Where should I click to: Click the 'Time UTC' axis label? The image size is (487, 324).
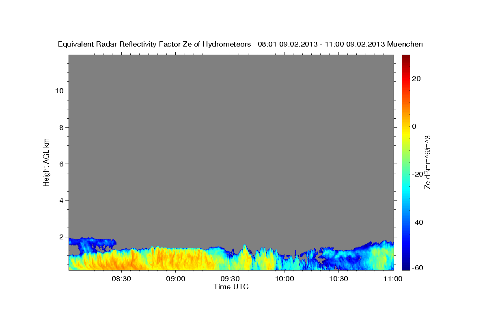coord(231,287)
